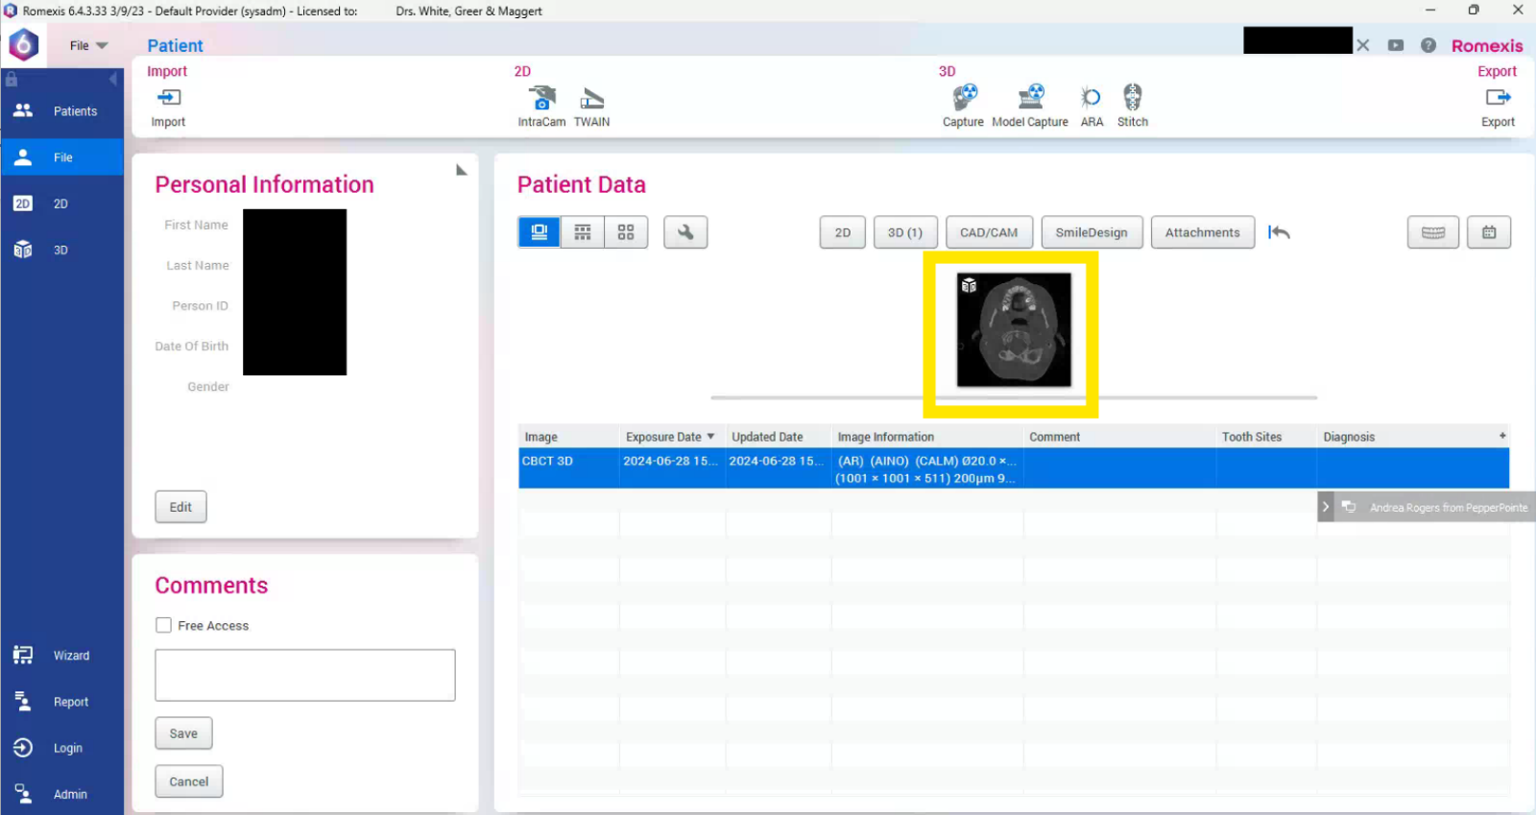Click the Comment column header

1120,437
